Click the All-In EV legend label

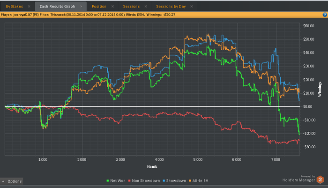pos(200,180)
